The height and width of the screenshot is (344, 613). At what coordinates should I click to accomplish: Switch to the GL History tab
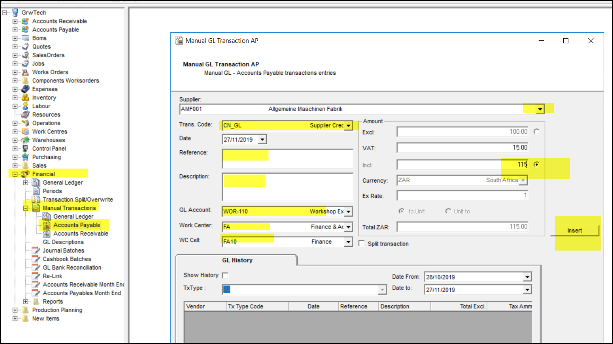pyautogui.click(x=237, y=260)
